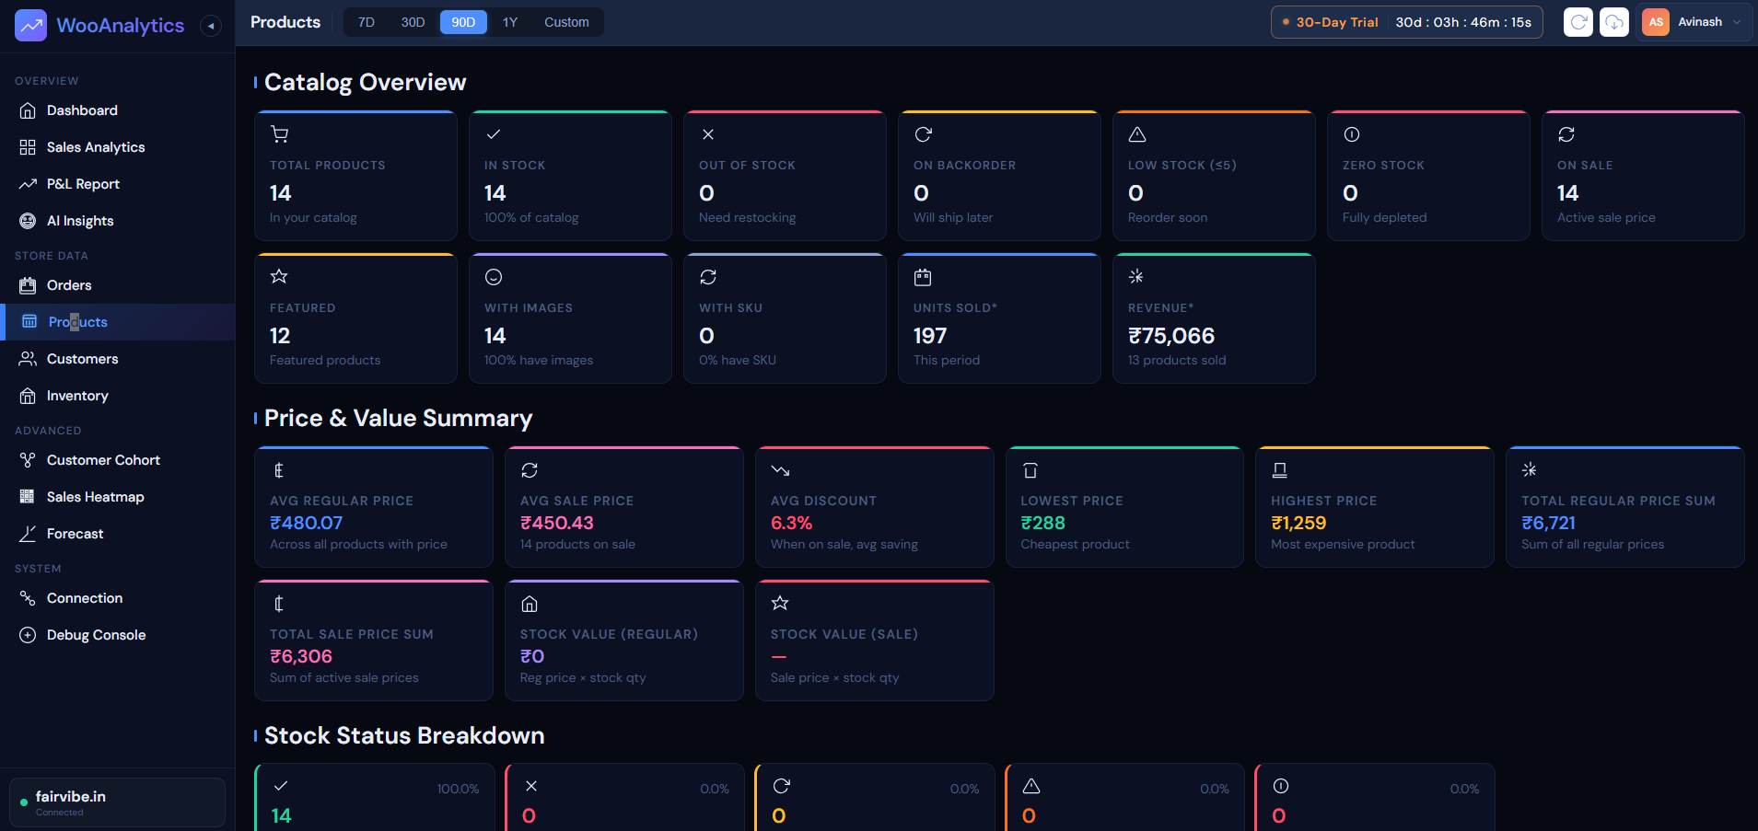Open Inventory using its storefront icon

(x=29, y=395)
